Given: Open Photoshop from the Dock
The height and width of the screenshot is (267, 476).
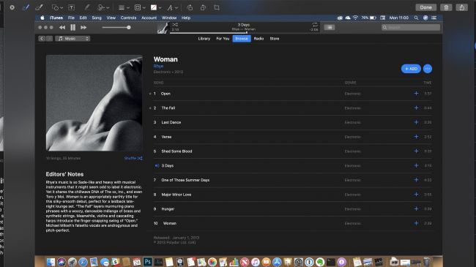Looking at the screenshot, I should pyautogui.click(x=147, y=262).
